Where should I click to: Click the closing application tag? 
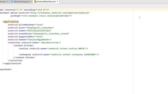[x=12, y=63]
